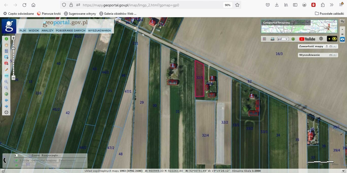The width and height of the screenshot is (347, 173).
Task: Select the blue rectangle selection tool
Action: click(x=6, y=57)
